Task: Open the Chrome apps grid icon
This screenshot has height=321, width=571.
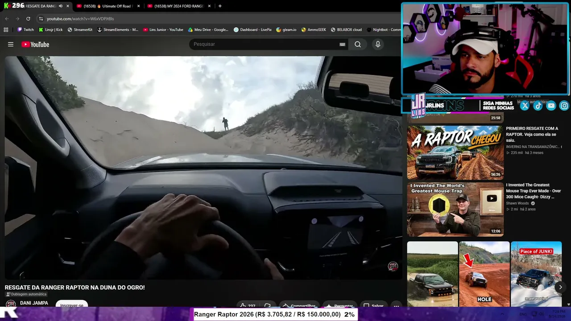Action: (6, 30)
